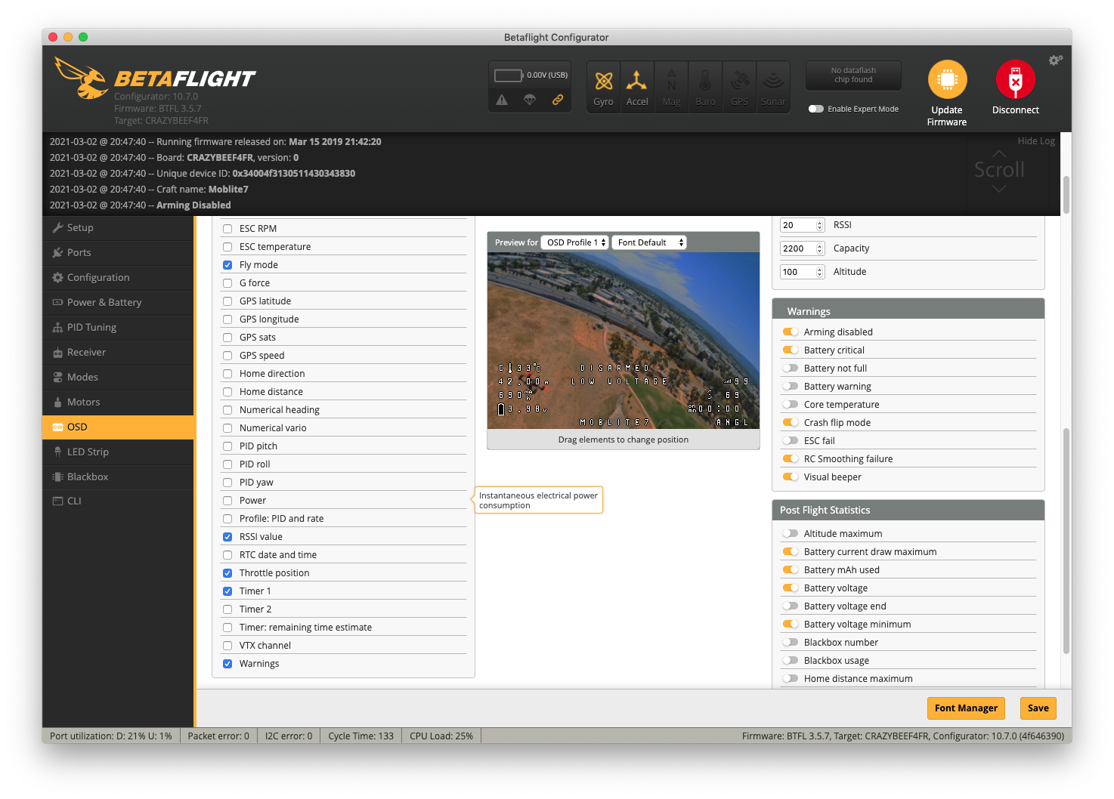Click the failsafe parachute status icon

[530, 100]
